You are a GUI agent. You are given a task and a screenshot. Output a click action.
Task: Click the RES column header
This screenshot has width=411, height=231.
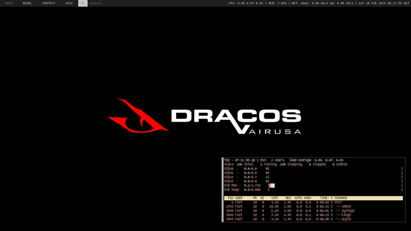pyautogui.click(x=288, y=198)
